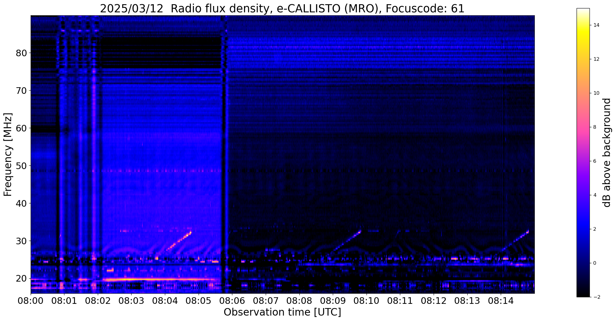Click the 08:11 time tick label
This screenshot has height=321, width=616.
400,301
